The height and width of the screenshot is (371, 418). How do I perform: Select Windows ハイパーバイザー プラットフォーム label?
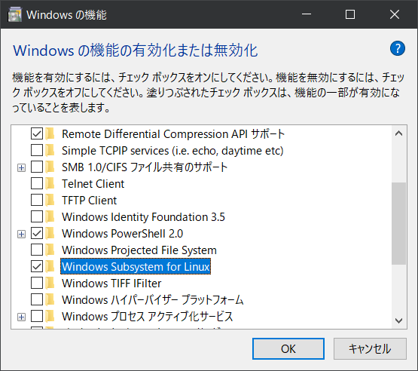tap(153, 299)
